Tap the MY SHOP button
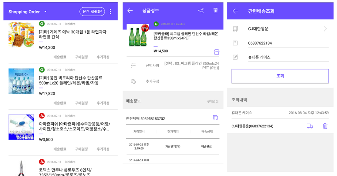This screenshot has width=337, height=176. click(92, 12)
